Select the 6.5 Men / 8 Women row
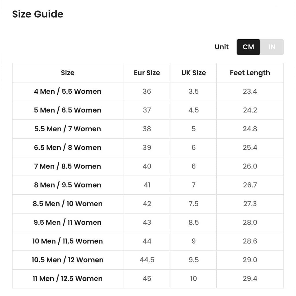The image size is (296, 296). point(148,148)
